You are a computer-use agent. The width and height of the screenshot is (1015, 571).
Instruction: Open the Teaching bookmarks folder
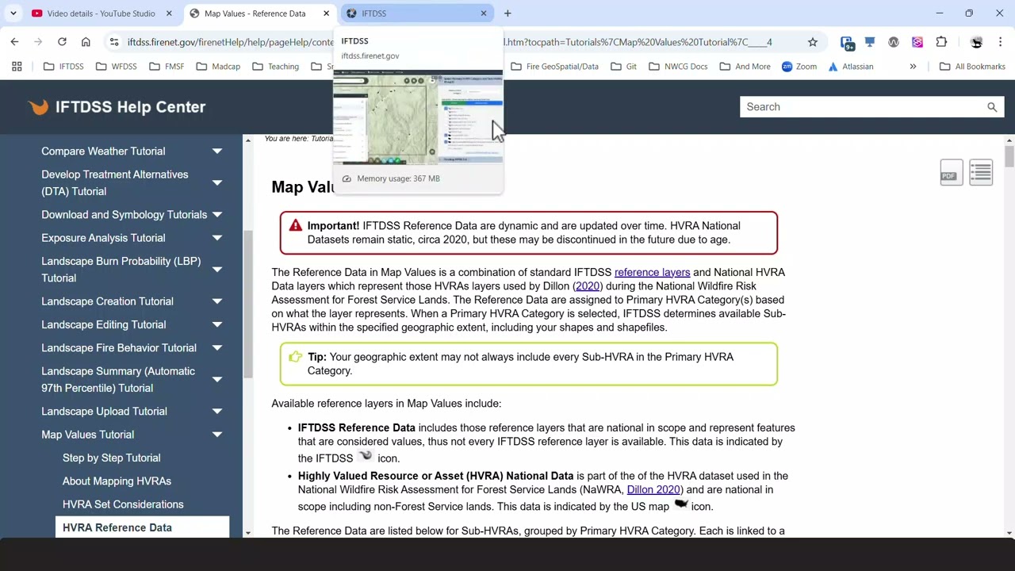coord(275,67)
